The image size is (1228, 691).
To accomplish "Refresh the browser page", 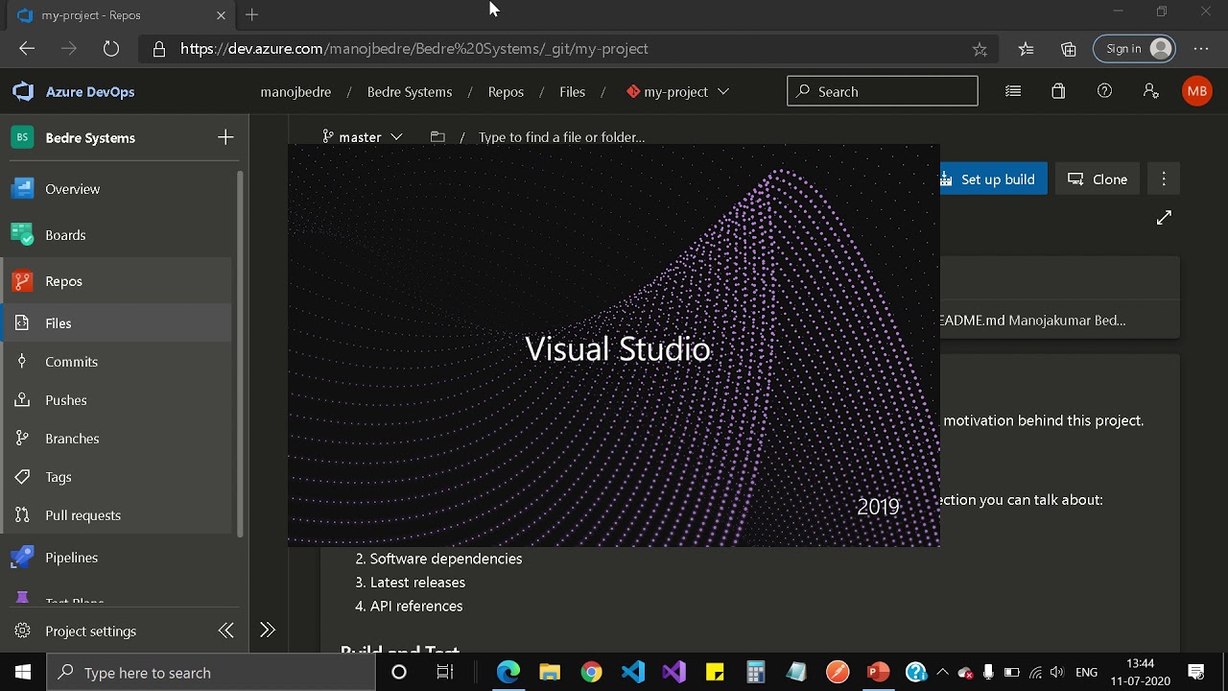I will tap(111, 49).
